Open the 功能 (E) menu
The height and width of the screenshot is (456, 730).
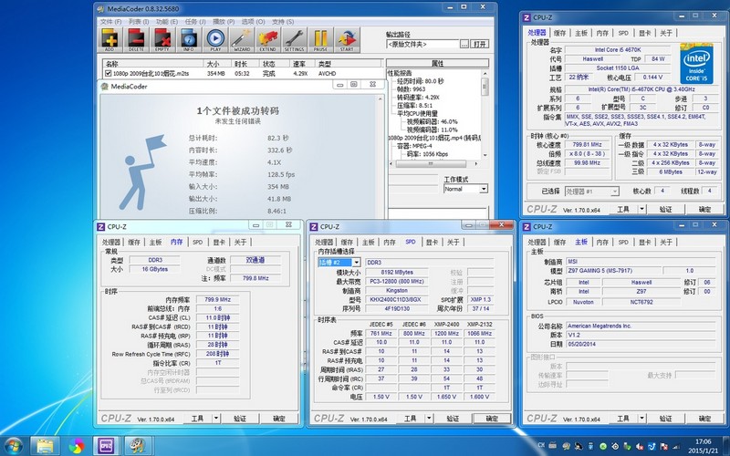point(167,21)
